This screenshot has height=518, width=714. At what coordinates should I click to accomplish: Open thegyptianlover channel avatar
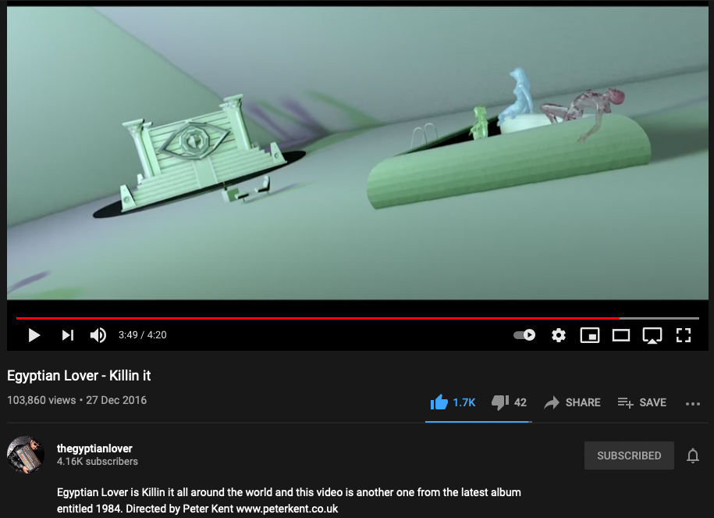coord(26,455)
